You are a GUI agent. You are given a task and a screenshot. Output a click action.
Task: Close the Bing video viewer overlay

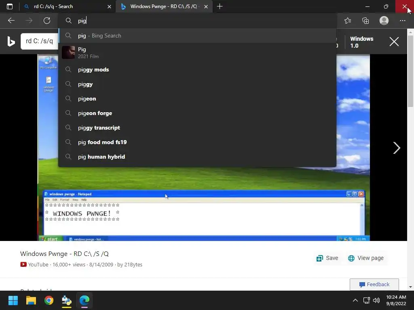tap(394, 42)
